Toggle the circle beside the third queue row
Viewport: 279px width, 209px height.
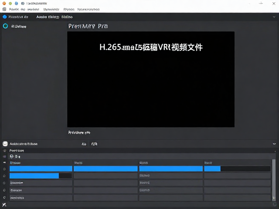4,183
